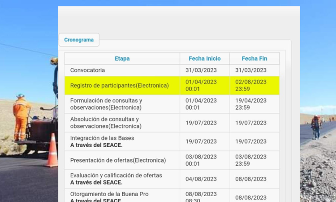Click the highlighted Registro de participantes row
Screen dimensions: 336x202
click(x=120, y=85)
